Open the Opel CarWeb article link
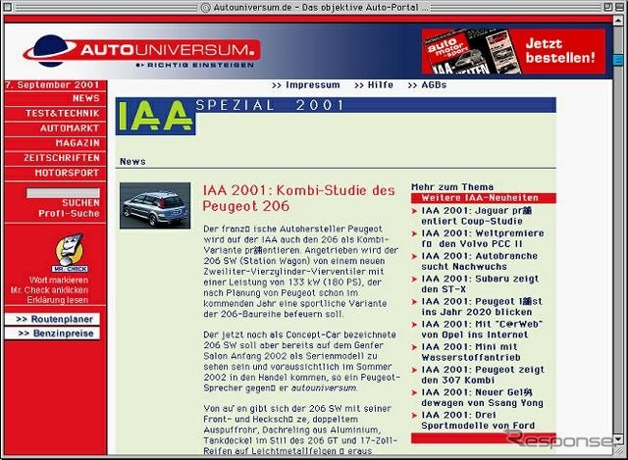The image size is (628, 460). pyautogui.click(x=482, y=330)
